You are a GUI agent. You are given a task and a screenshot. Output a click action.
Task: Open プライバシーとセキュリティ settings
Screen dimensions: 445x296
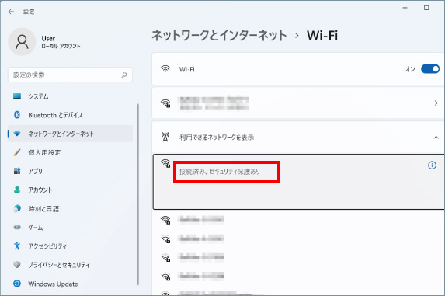pyautogui.click(x=70, y=265)
